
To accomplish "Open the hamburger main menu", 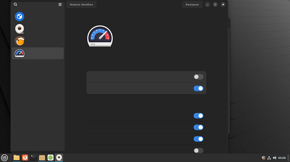I will pyautogui.click(x=60, y=5).
